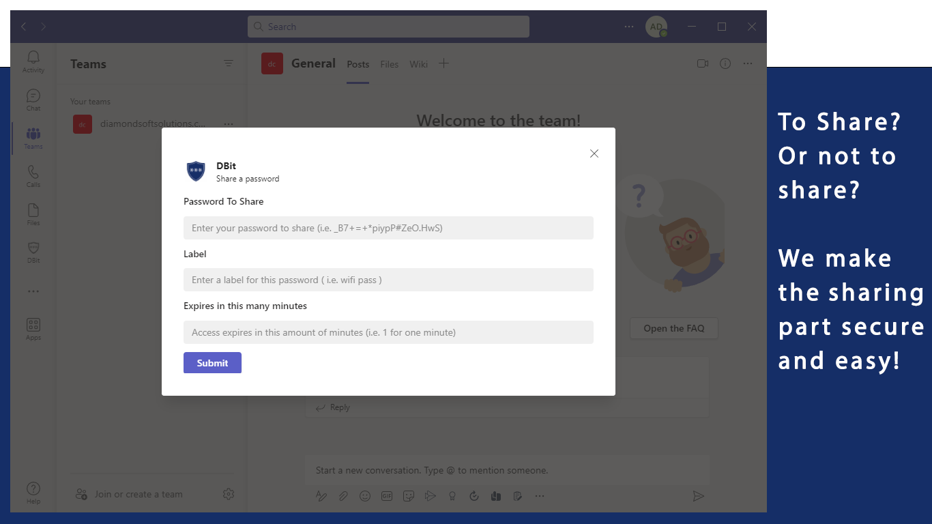The width and height of the screenshot is (932, 524).
Task: Open channel more options ellipsis
Action: (748, 63)
